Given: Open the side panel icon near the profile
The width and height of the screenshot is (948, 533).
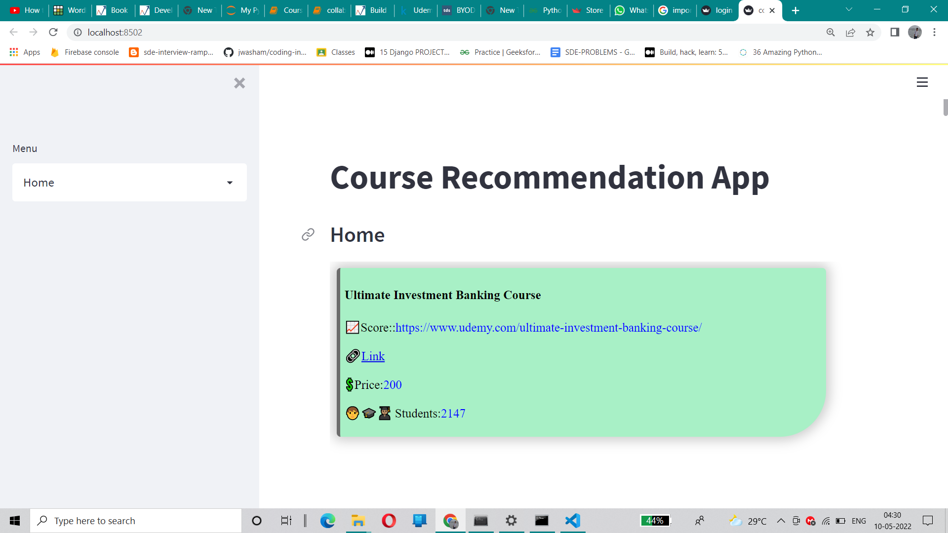Looking at the screenshot, I should [x=895, y=32].
